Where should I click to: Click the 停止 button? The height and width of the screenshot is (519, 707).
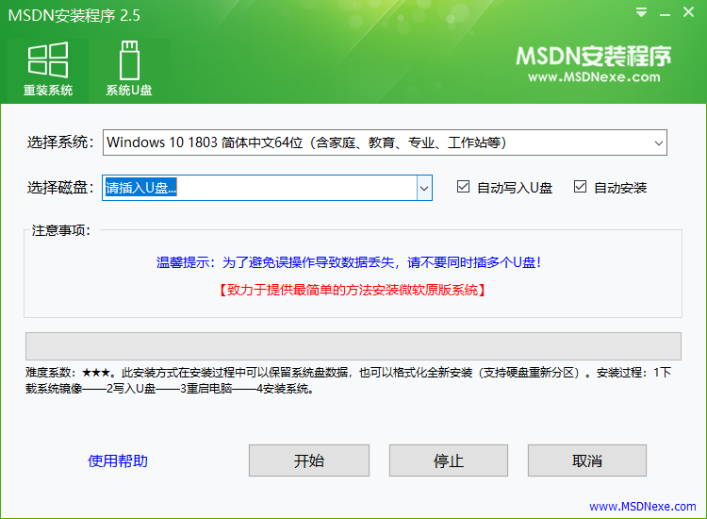(448, 460)
